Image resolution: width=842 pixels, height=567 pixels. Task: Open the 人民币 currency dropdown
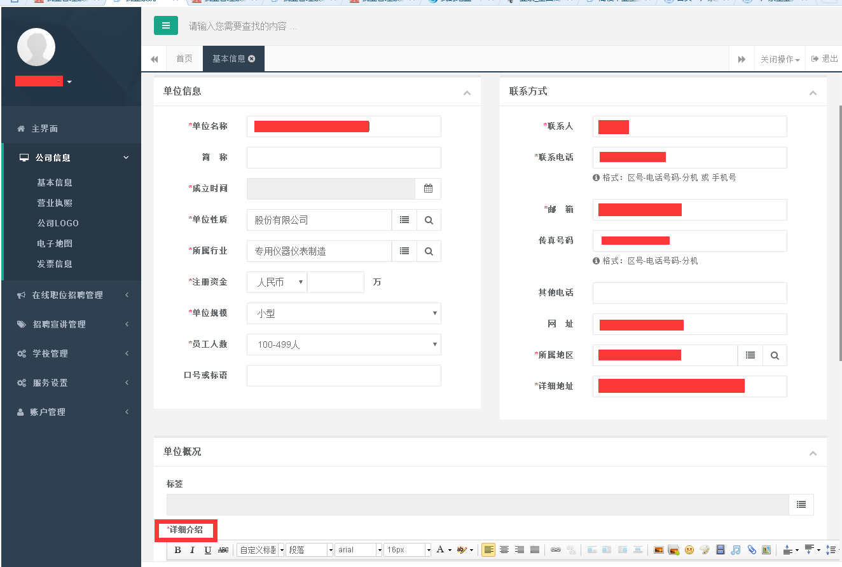(277, 282)
